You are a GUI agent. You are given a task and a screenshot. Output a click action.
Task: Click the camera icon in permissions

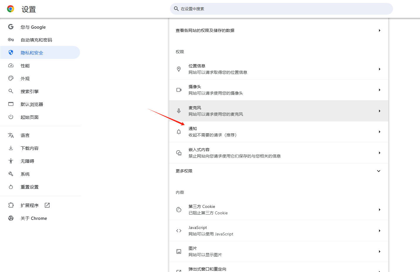[x=179, y=90]
